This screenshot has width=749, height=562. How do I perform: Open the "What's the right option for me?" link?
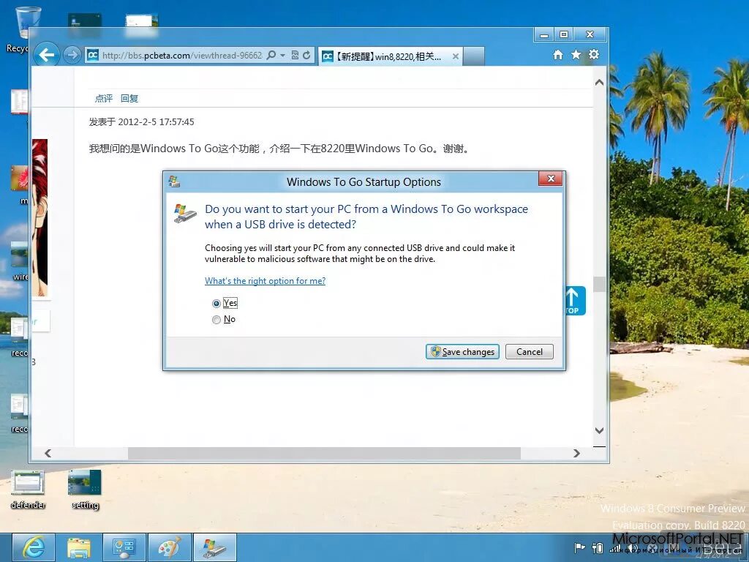265,280
